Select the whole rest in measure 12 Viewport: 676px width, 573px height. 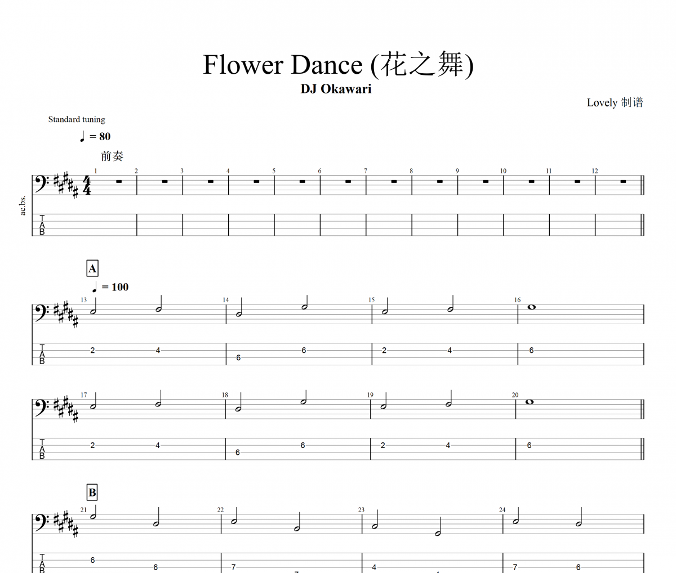click(x=623, y=181)
